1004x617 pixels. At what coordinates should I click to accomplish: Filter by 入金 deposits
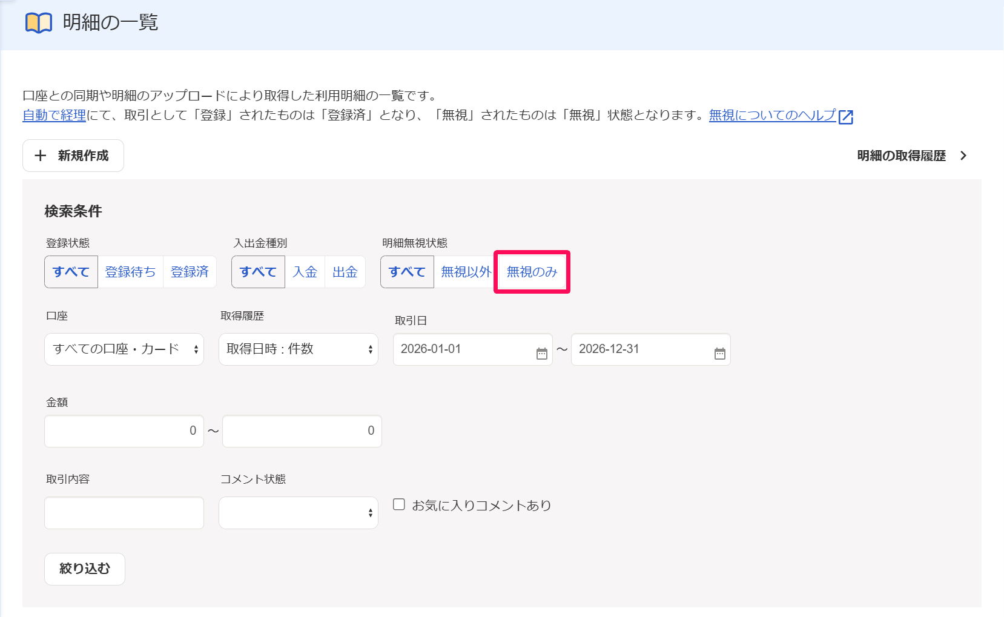point(305,272)
